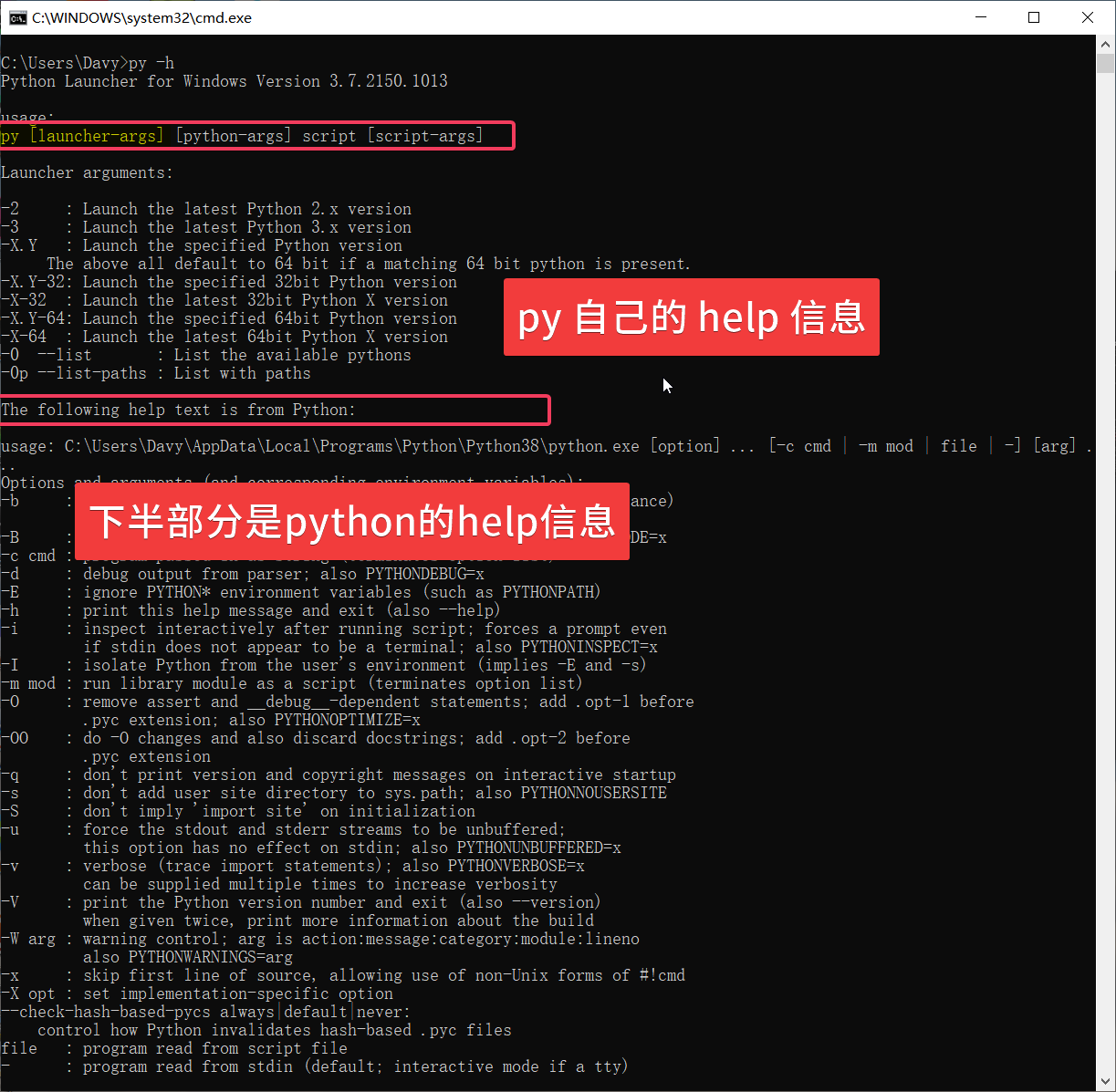Screen dimensions: 1116x1092
Task: Click the '-I : isolate Python from the user's environment' line
Action: (x=324, y=665)
